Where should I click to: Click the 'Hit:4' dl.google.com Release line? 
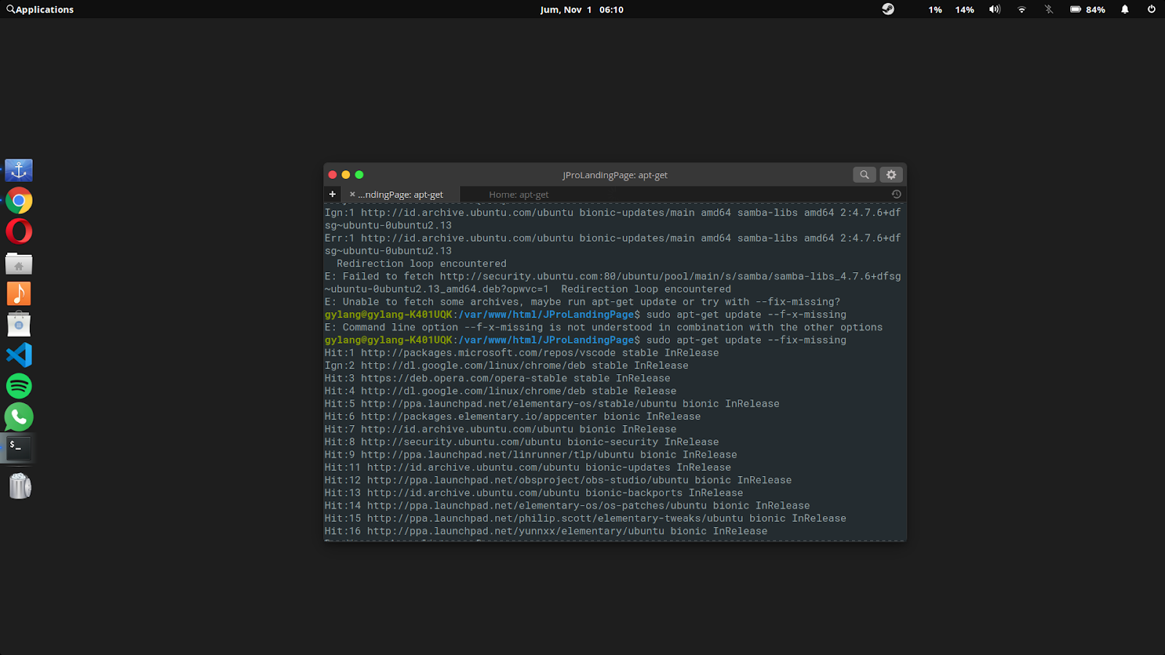(x=501, y=391)
